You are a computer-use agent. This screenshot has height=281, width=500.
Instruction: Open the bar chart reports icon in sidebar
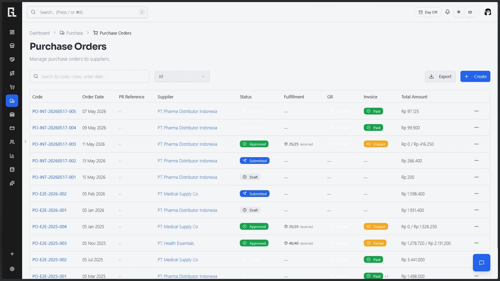(12, 156)
